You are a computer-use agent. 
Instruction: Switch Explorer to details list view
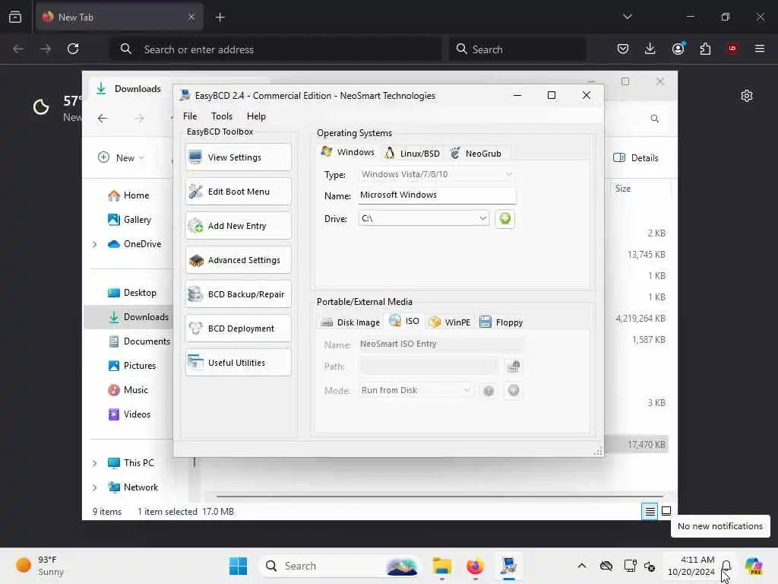click(x=650, y=511)
